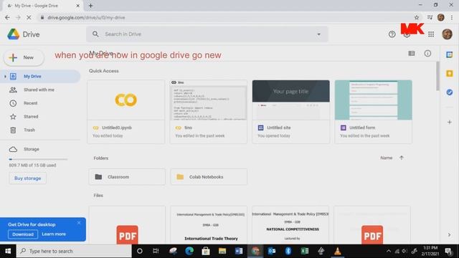Screen dimensions: 459x258
Task: Open VLC media player from taskbar
Action: pos(338,251)
